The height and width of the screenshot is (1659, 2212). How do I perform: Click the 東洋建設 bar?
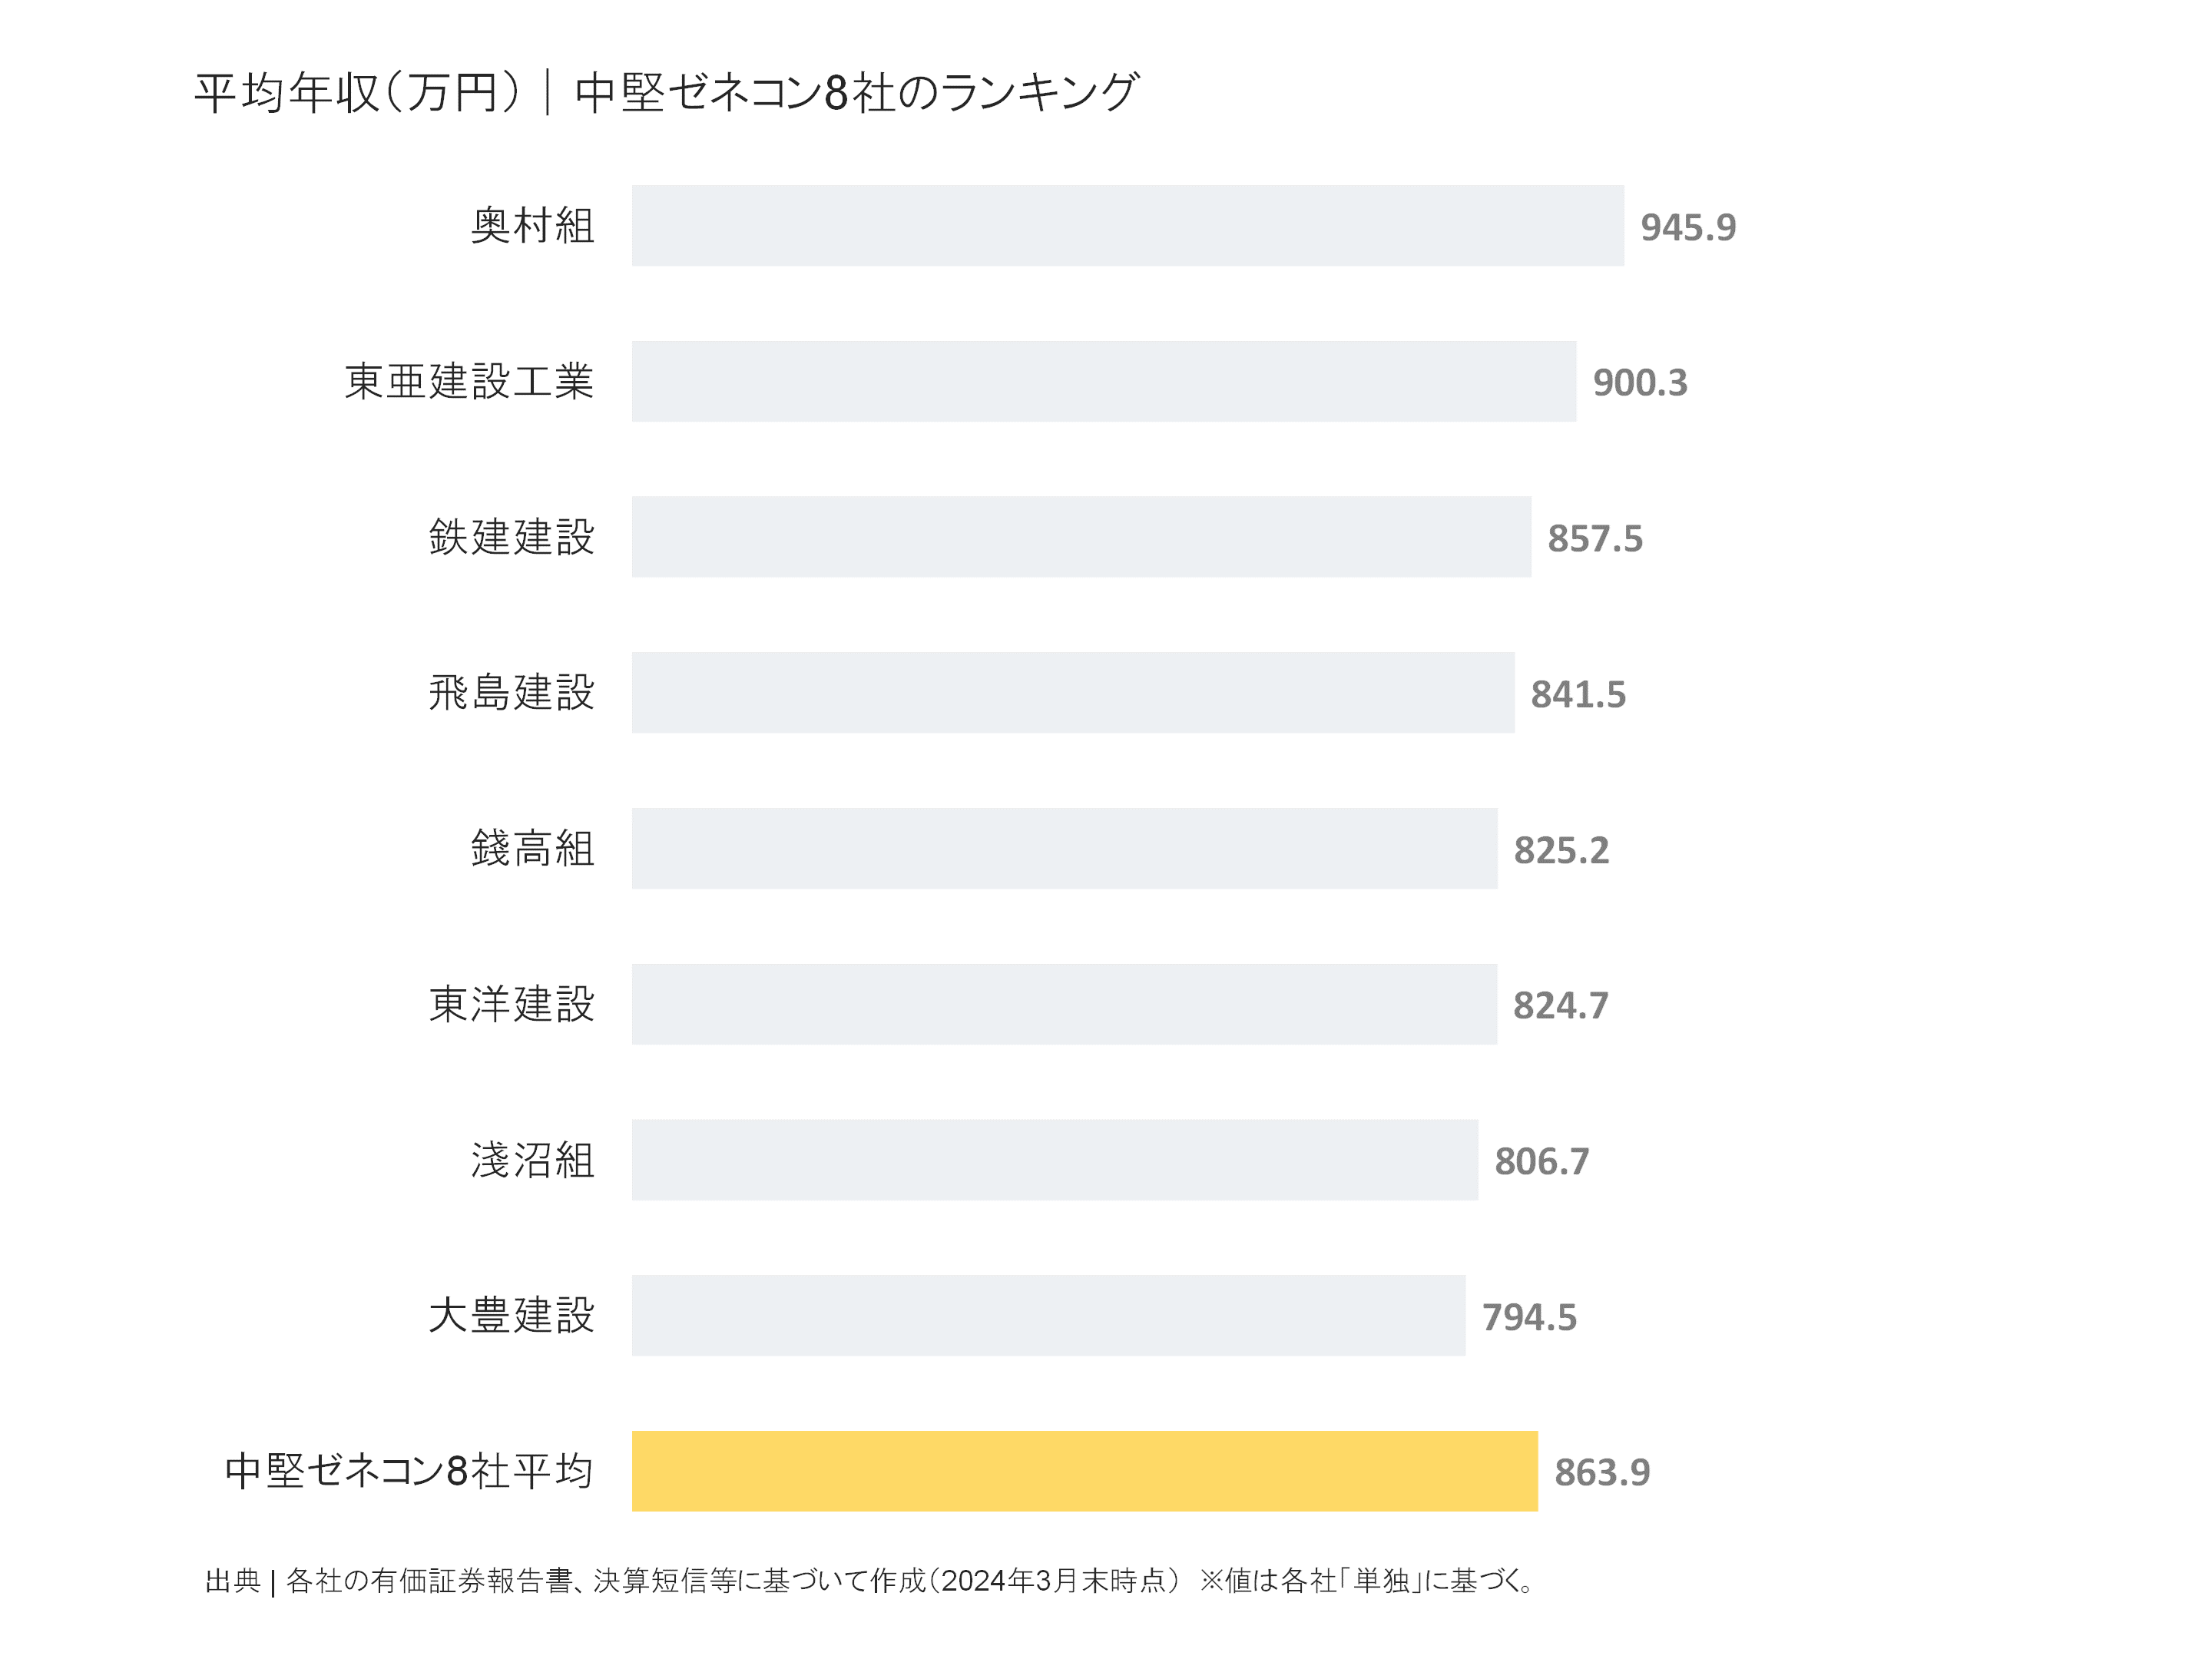1064,1004
